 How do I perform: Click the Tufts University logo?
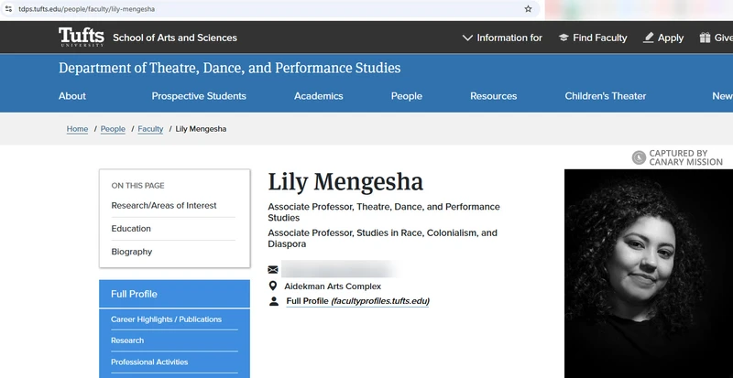pos(82,37)
